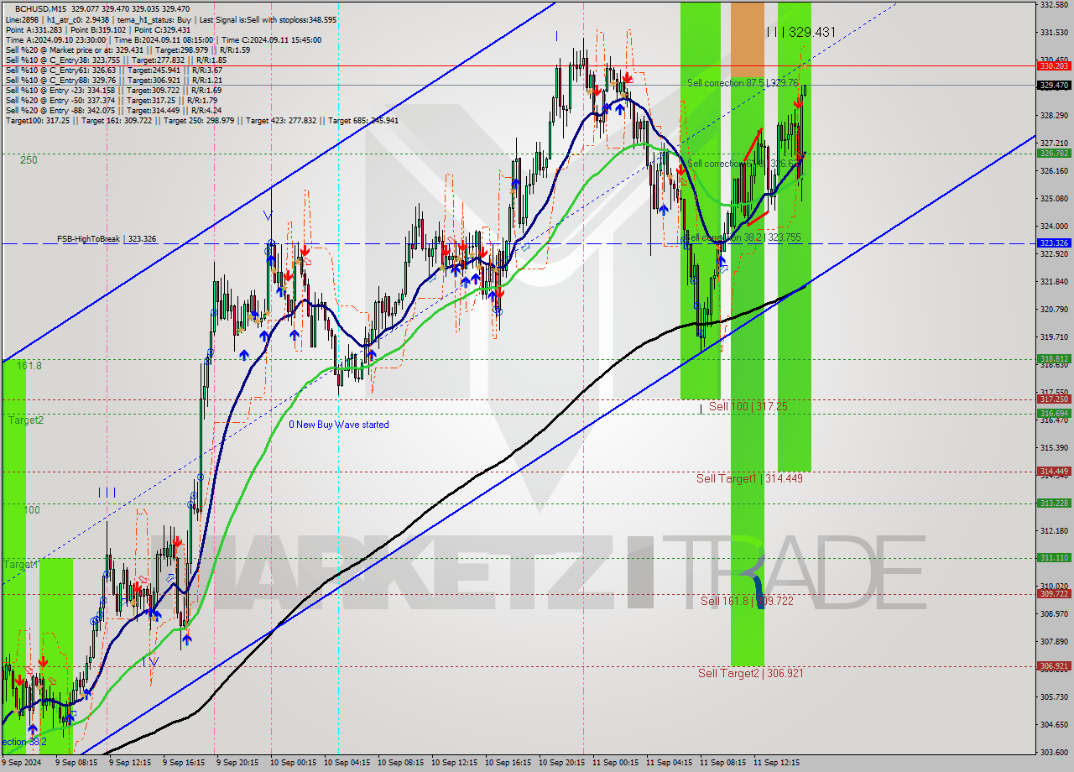
Task: Select the 'Sell 161.8 | 309.722' label
Action: (747, 601)
